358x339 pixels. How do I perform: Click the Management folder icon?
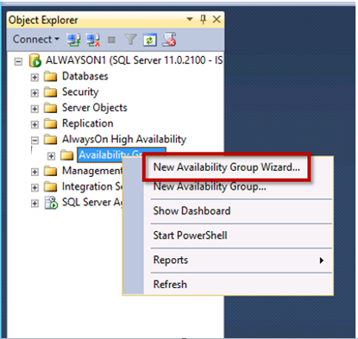click(51, 171)
